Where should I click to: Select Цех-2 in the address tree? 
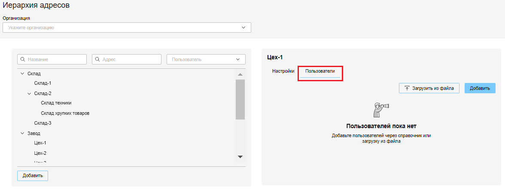click(40, 153)
